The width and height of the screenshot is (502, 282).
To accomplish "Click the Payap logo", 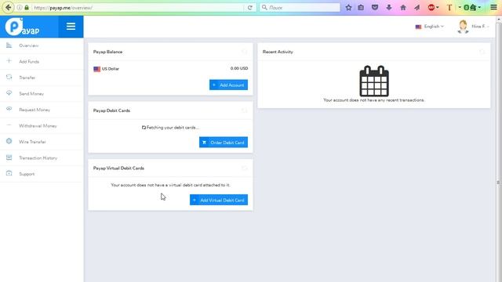I will pyautogui.click(x=23, y=27).
